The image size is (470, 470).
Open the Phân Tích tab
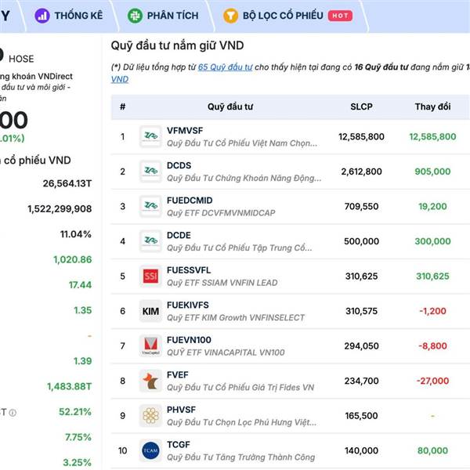pos(163,16)
